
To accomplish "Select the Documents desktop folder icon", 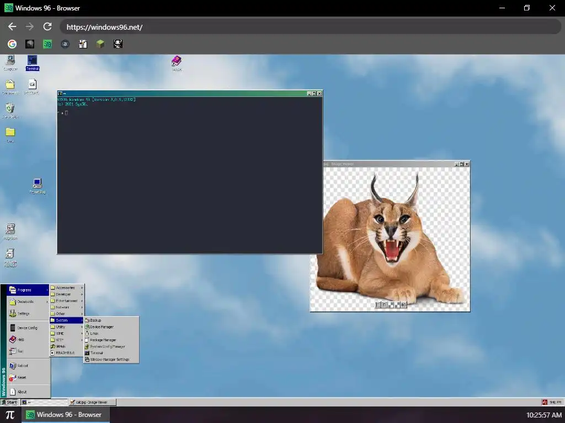I will tap(10, 87).
